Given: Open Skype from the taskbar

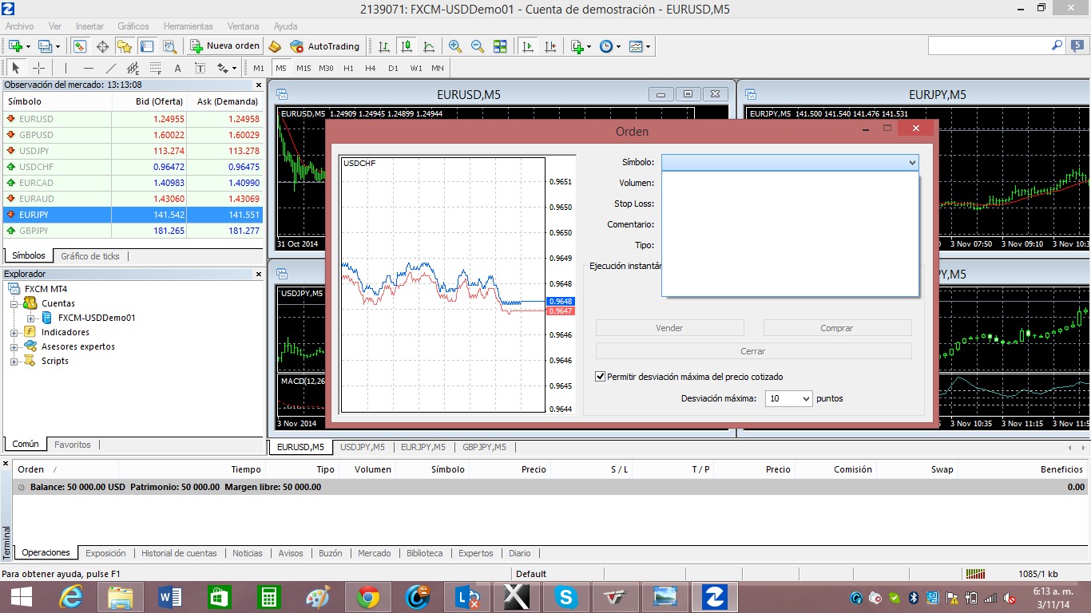Looking at the screenshot, I should 566,596.
